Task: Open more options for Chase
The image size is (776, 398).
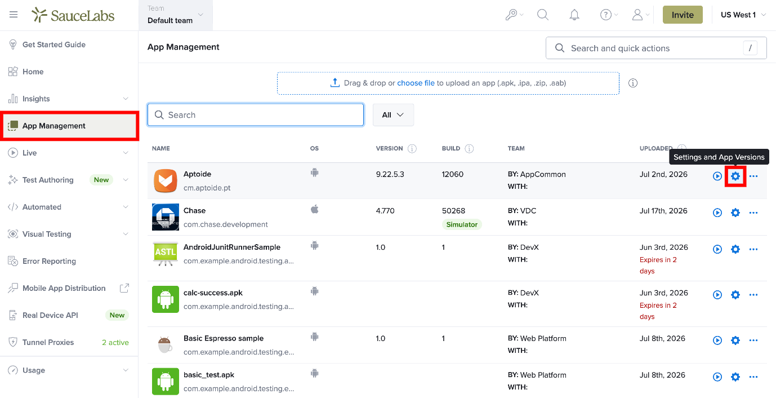Action: (x=753, y=213)
